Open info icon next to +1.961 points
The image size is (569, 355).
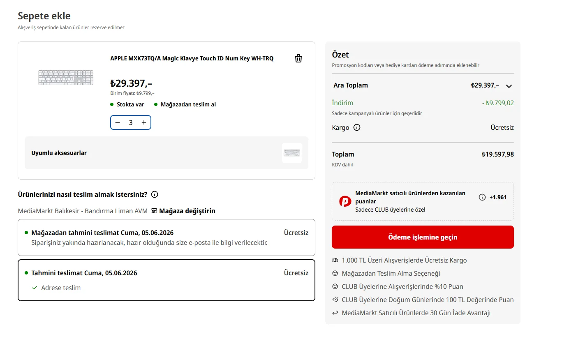pyautogui.click(x=482, y=197)
